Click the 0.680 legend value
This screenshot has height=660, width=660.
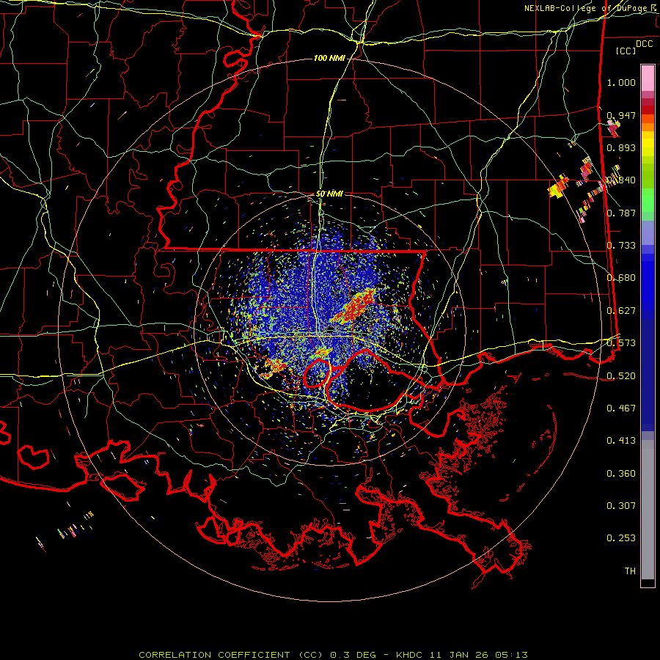pos(621,278)
